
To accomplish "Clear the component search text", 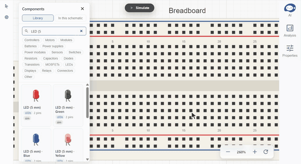I will (x=81, y=31).
